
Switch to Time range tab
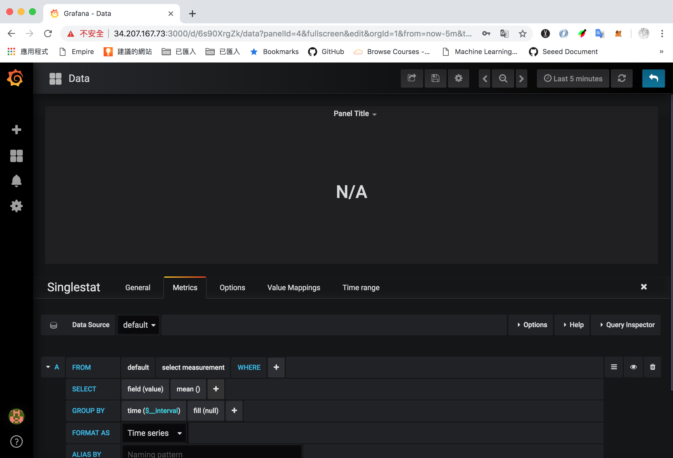point(361,288)
